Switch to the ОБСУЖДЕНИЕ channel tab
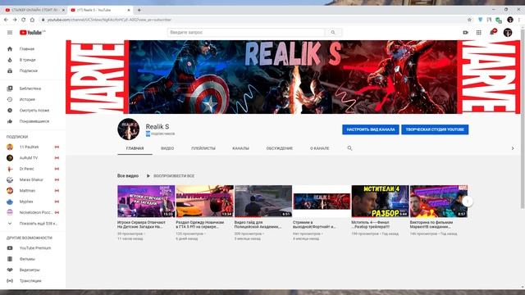The image size is (525, 295). (280, 148)
